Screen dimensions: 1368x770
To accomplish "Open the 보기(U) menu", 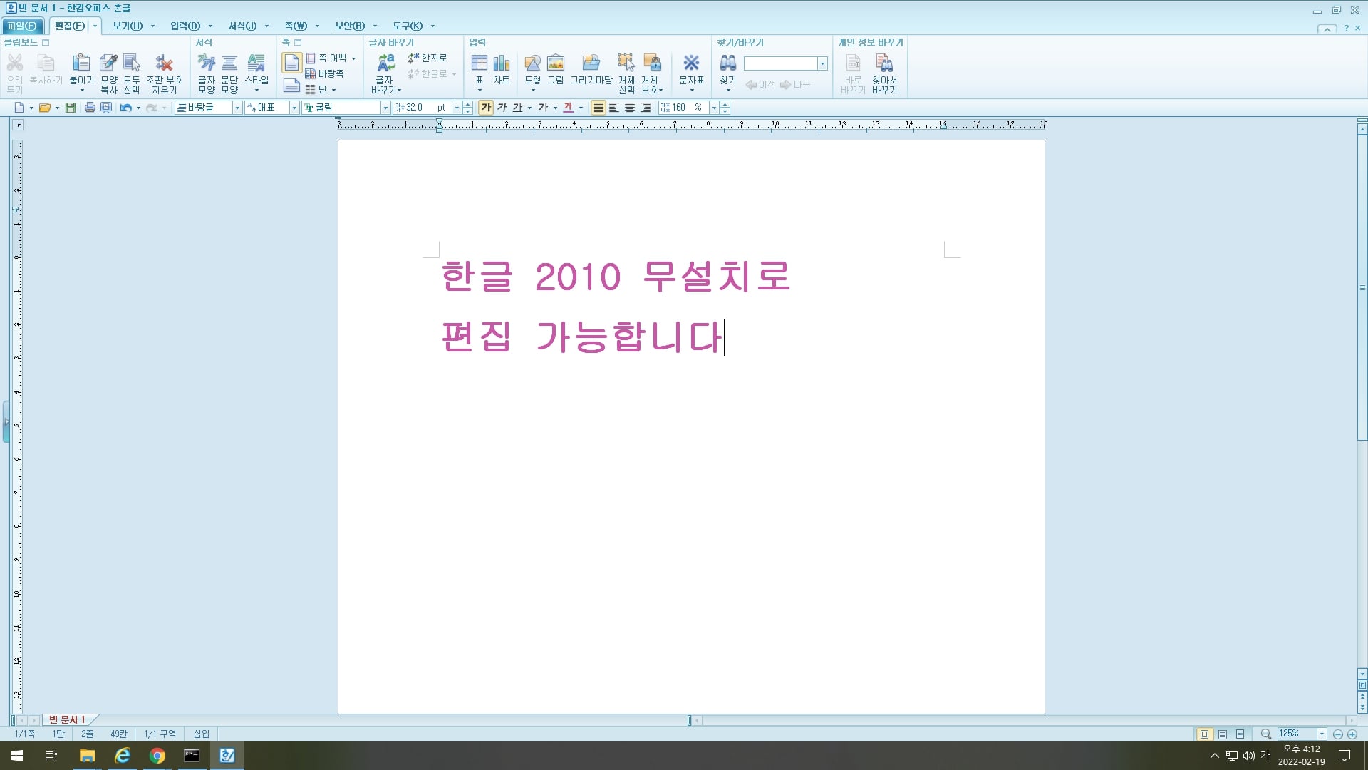I will coord(128,26).
